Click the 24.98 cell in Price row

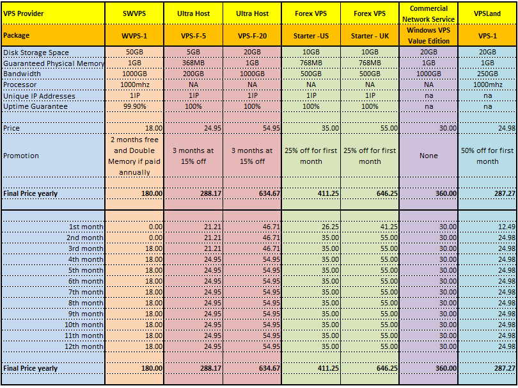(487, 128)
